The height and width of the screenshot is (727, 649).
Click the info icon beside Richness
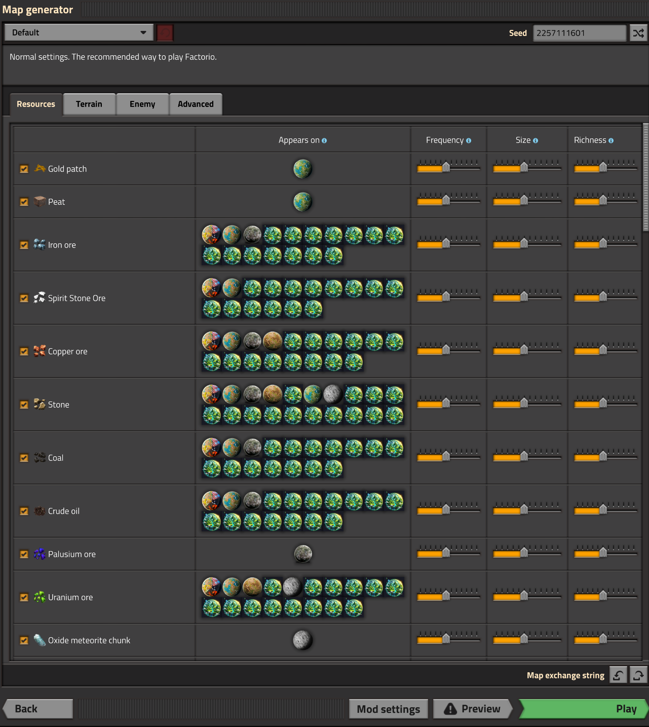coord(611,140)
